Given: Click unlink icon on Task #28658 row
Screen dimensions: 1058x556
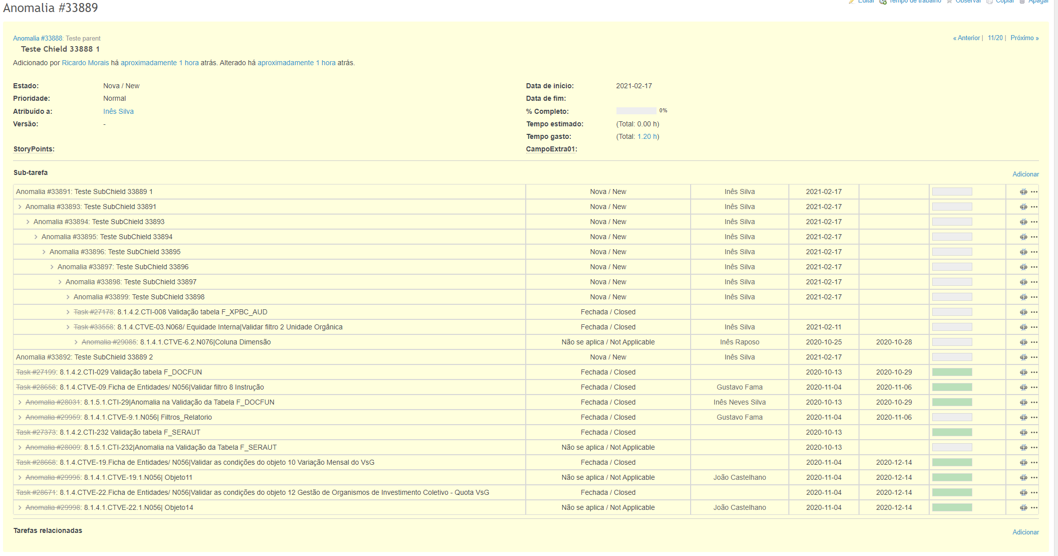Looking at the screenshot, I should (1023, 387).
